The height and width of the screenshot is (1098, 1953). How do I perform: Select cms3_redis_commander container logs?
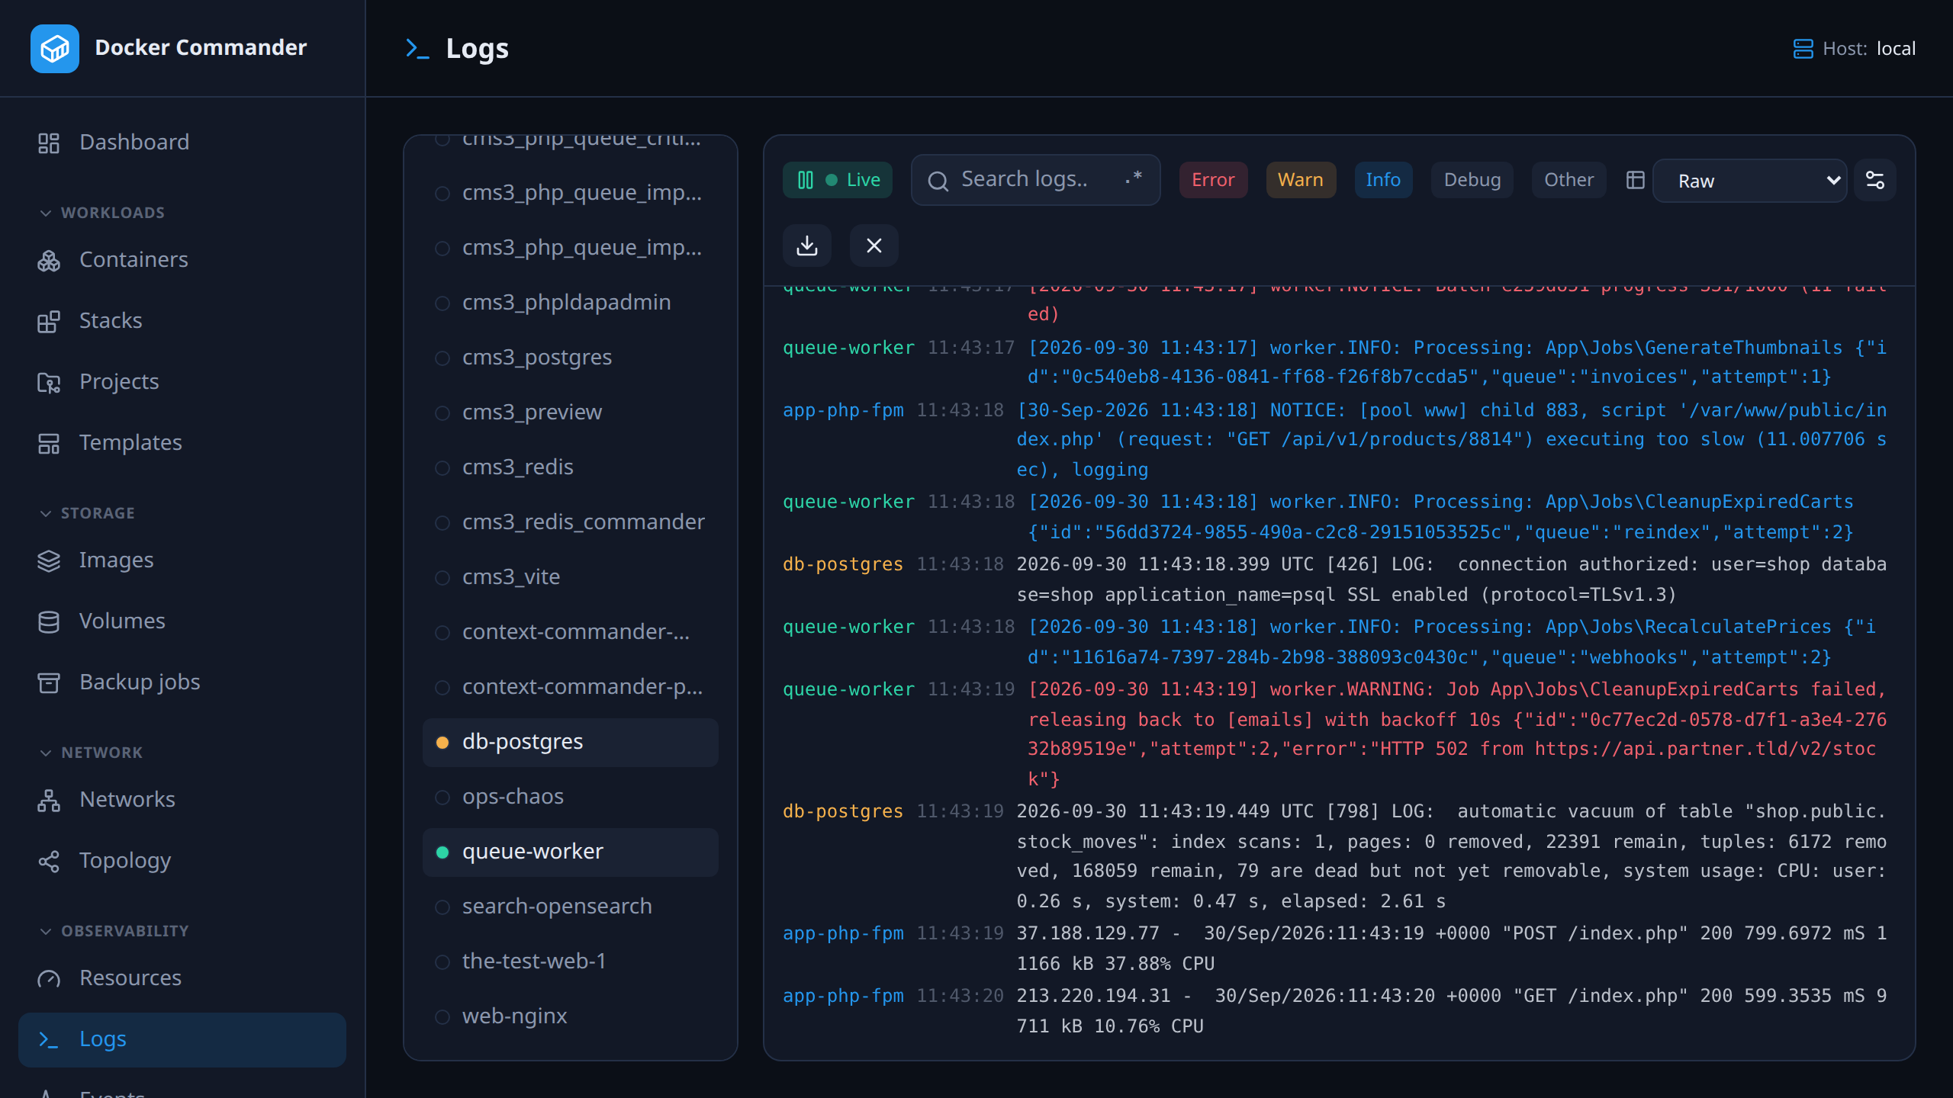coord(571,522)
